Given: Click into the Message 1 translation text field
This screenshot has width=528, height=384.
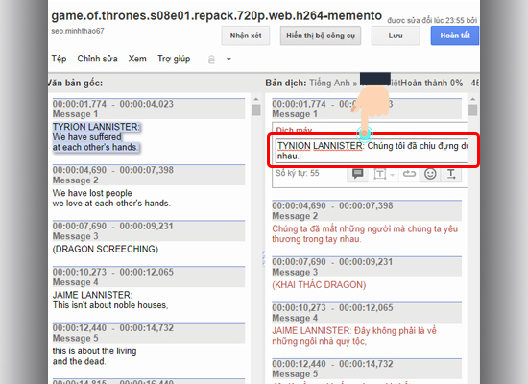Looking at the screenshot, I should (372, 151).
